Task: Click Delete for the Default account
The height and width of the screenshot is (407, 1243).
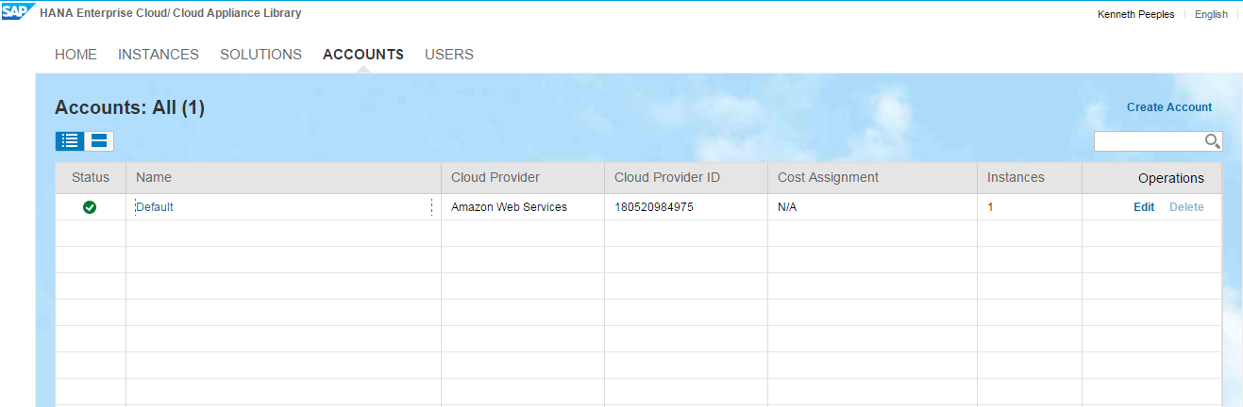Action: [1186, 207]
